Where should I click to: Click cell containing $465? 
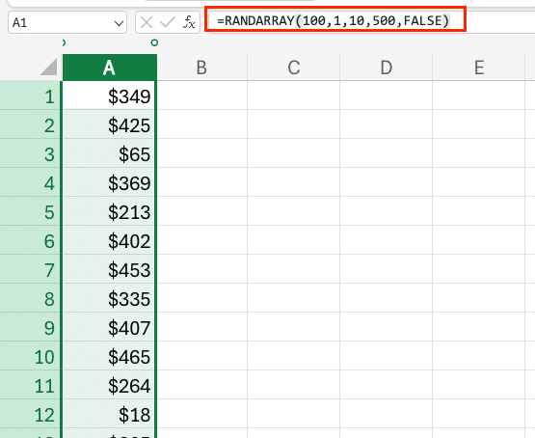(109, 356)
